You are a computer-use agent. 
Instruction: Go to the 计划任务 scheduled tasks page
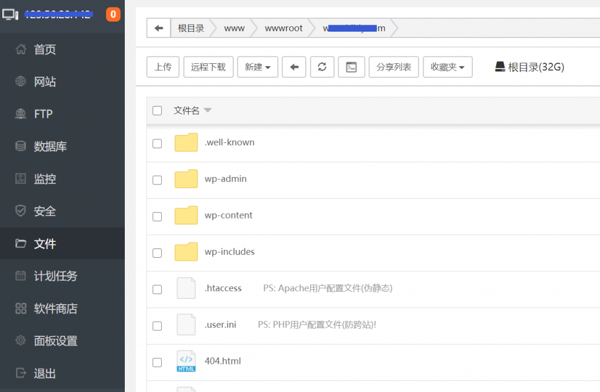tap(53, 275)
